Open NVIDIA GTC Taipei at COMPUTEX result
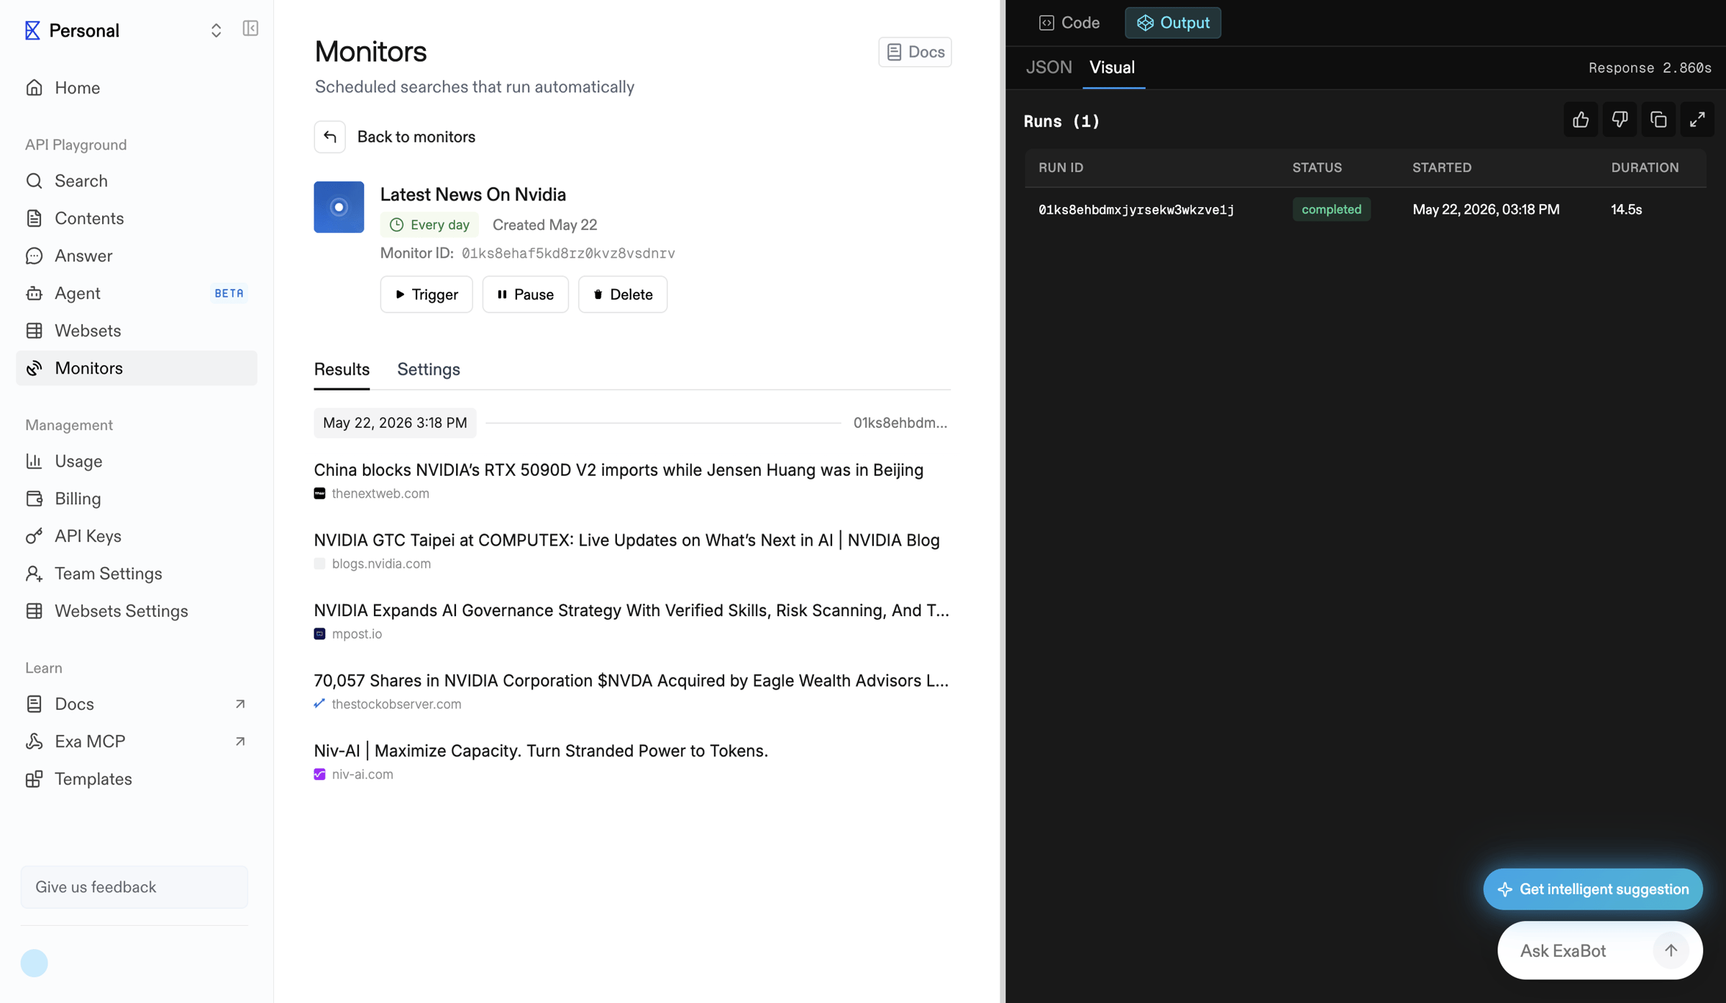The height and width of the screenshot is (1003, 1726). (626, 540)
